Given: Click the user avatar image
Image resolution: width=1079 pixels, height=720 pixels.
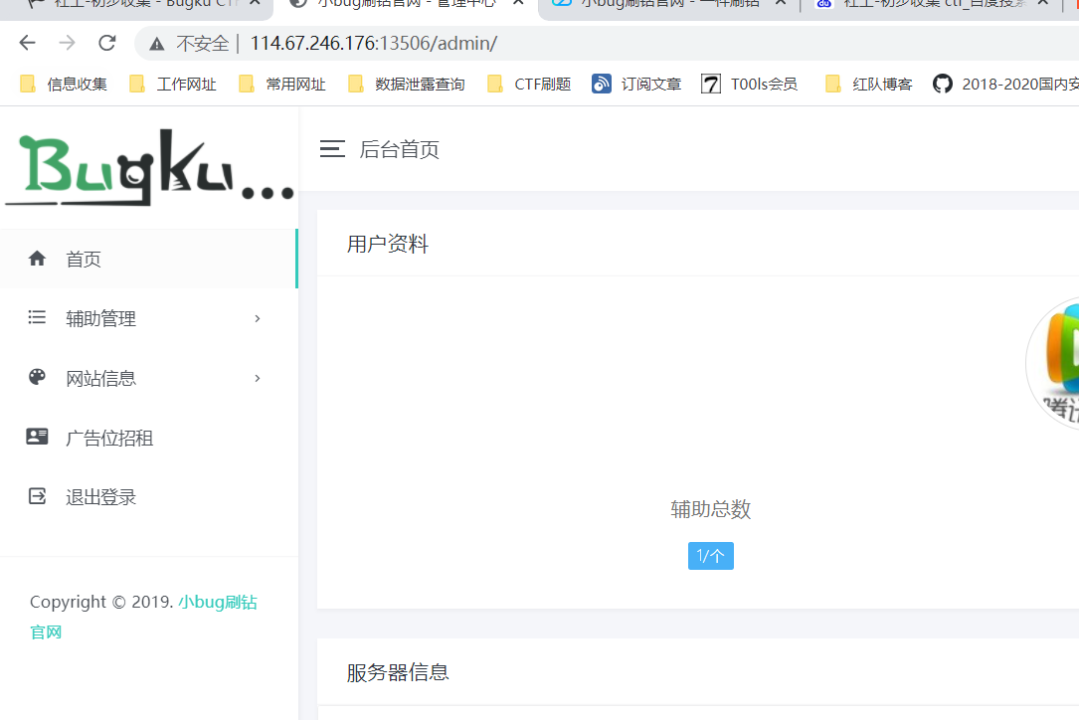Looking at the screenshot, I should (x=1053, y=363).
